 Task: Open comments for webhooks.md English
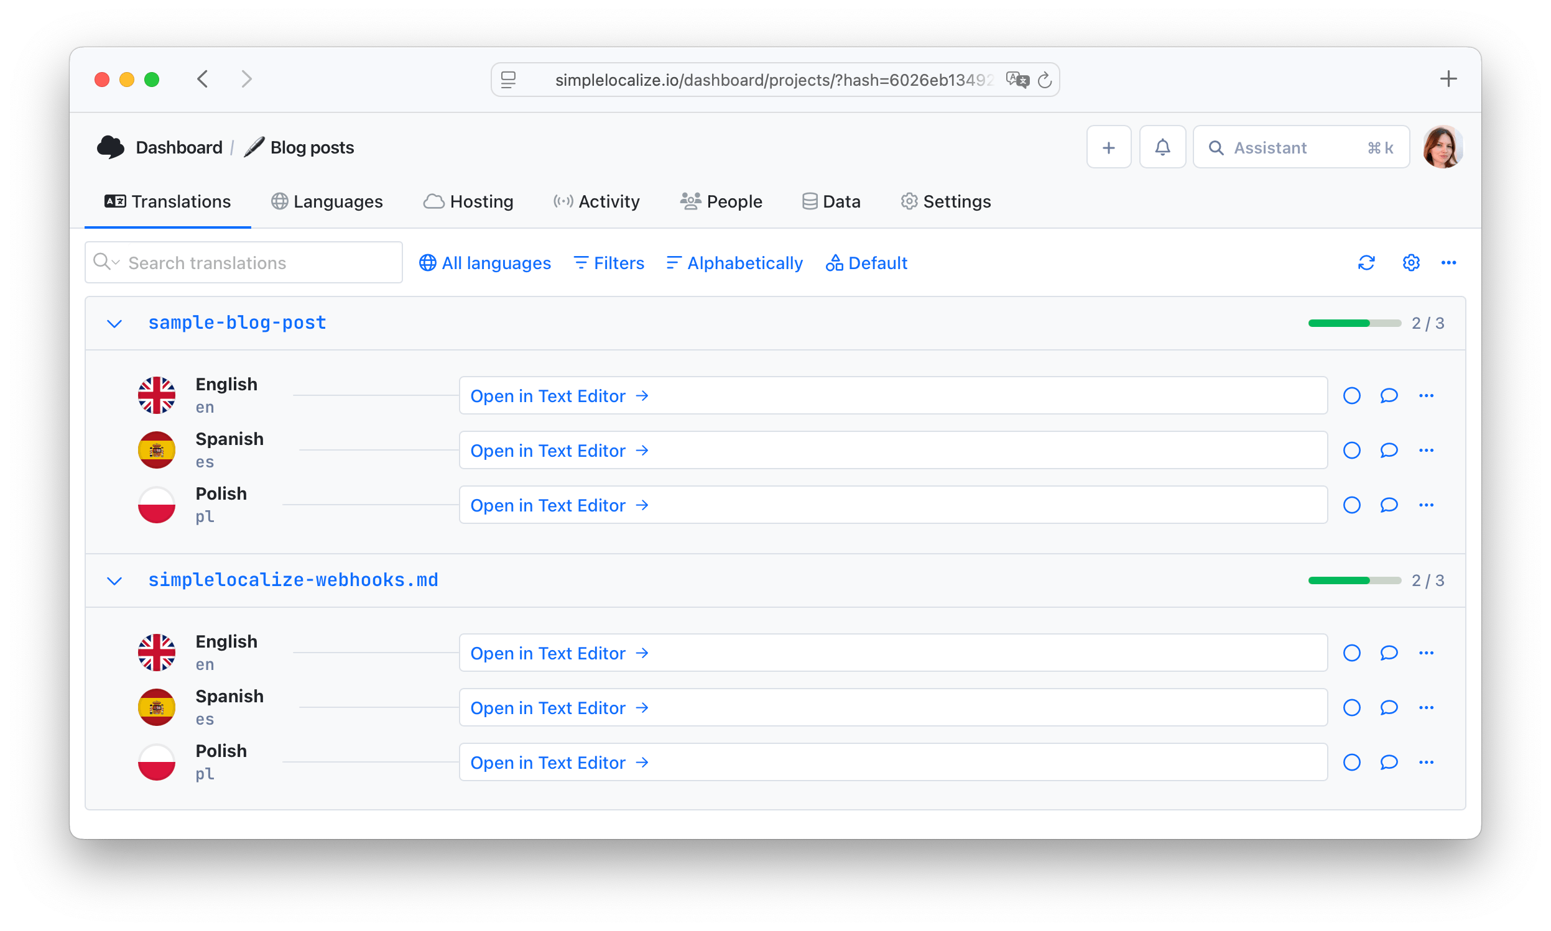pyautogui.click(x=1389, y=653)
